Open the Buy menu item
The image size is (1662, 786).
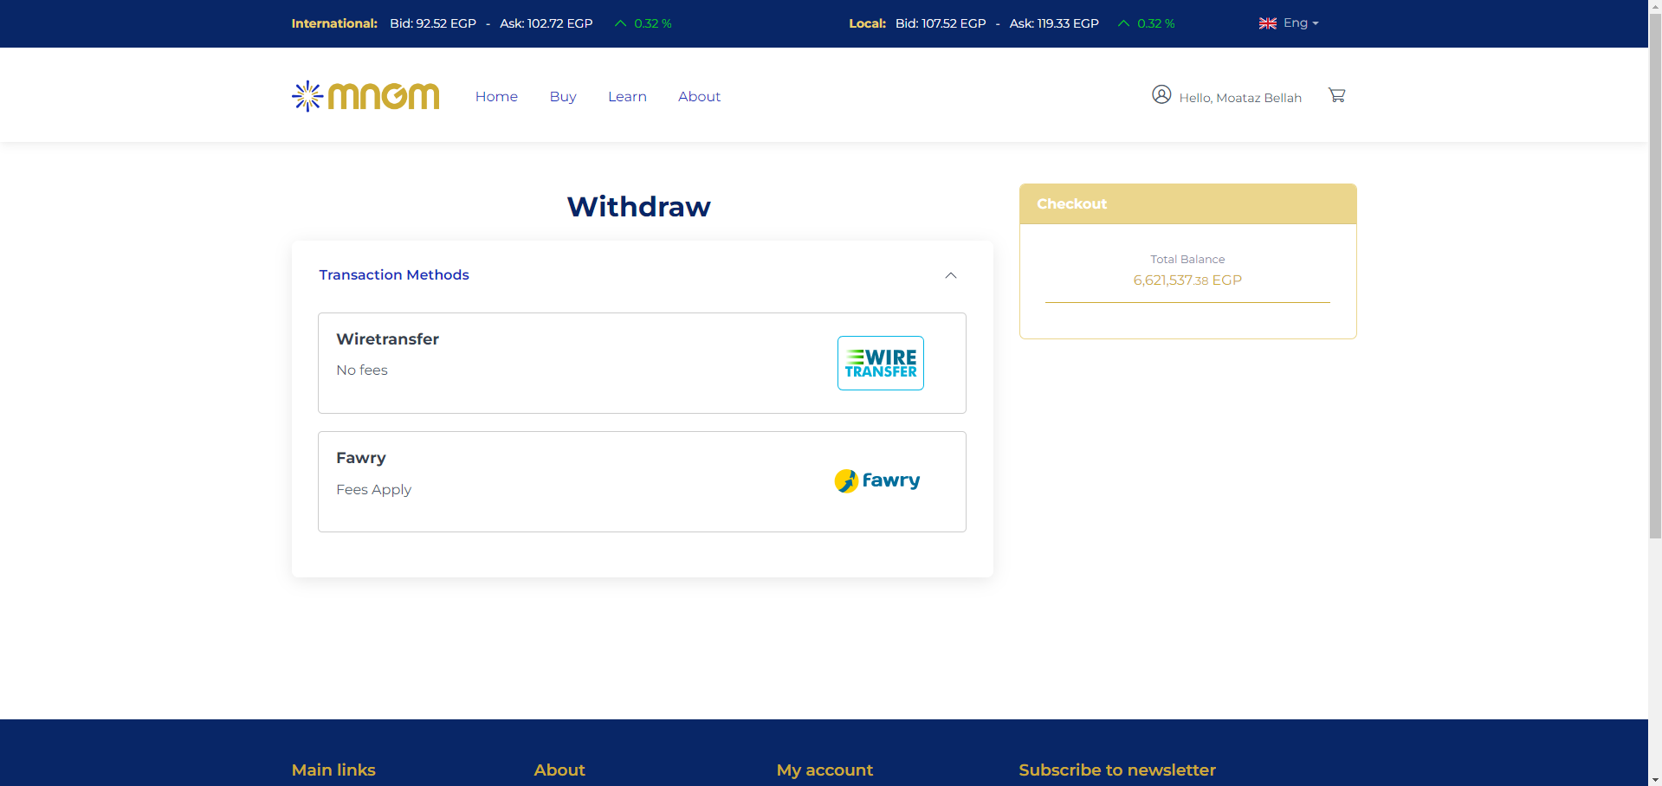(x=563, y=97)
